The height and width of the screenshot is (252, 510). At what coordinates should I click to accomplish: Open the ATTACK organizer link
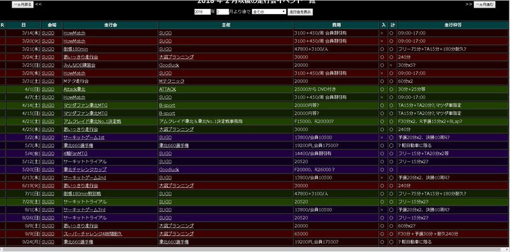tap(167, 89)
